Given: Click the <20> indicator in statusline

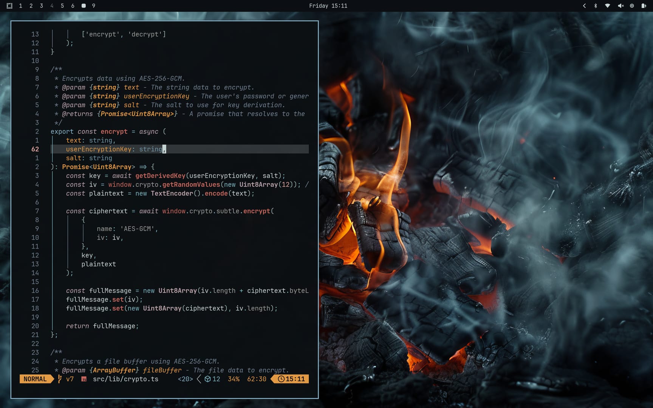Looking at the screenshot, I should pyautogui.click(x=185, y=379).
